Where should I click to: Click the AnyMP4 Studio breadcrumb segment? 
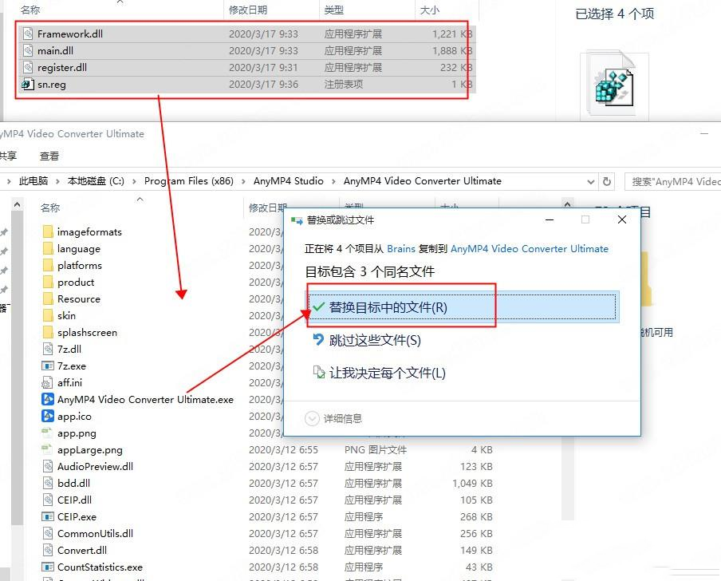coord(288,181)
